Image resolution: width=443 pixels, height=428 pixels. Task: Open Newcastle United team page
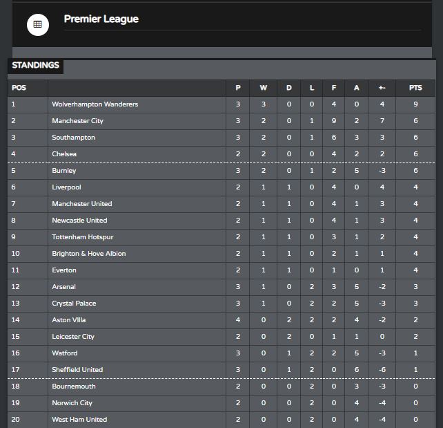click(x=79, y=221)
